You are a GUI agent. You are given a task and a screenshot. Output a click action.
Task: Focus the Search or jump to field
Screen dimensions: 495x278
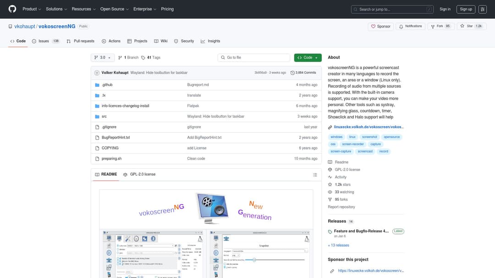pos(392,10)
